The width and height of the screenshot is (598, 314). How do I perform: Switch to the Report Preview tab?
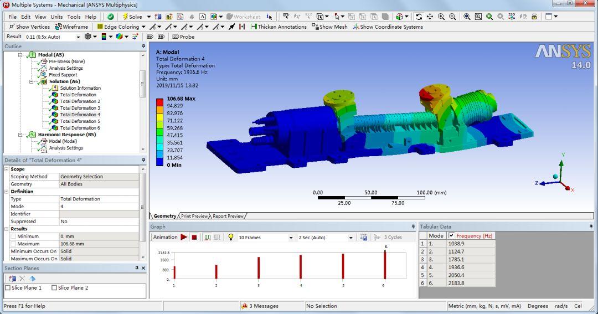coord(228,216)
